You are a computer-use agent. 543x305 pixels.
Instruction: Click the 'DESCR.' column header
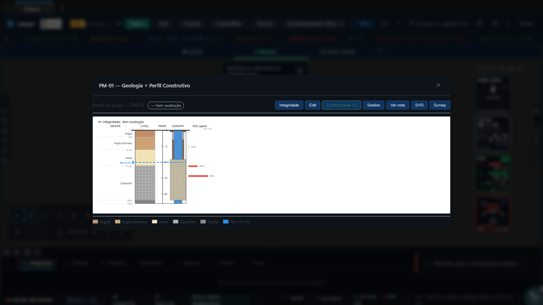116,126
